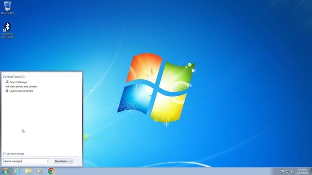This screenshot has width=312, height=175.
Task: Launch Google Chrome from the taskbar
Action: [x=51, y=171]
